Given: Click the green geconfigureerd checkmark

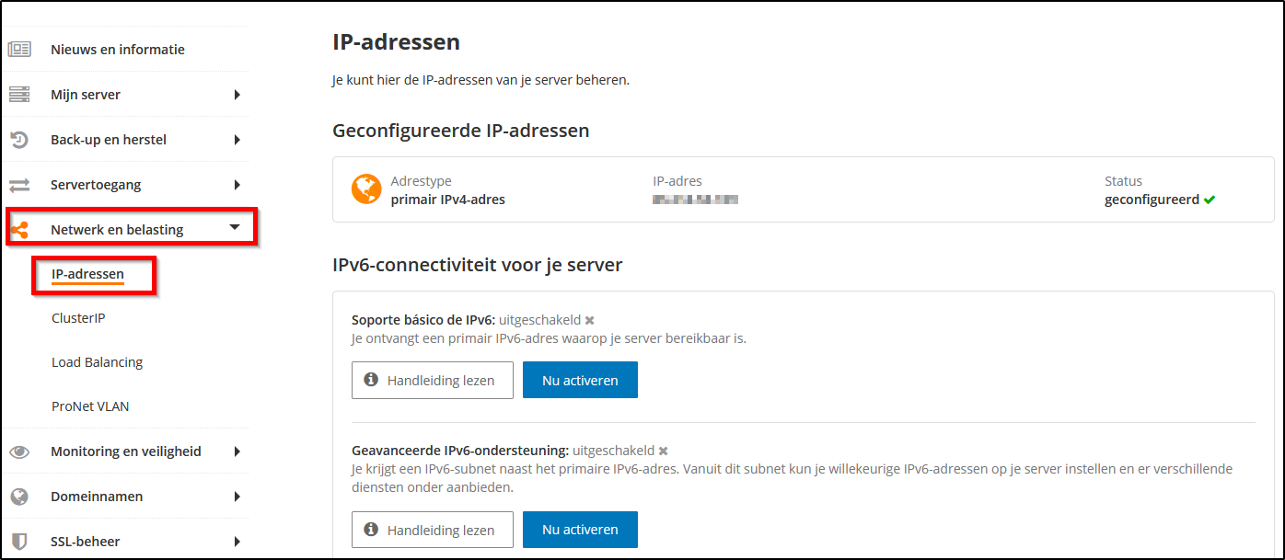Looking at the screenshot, I should [1214, 199].
